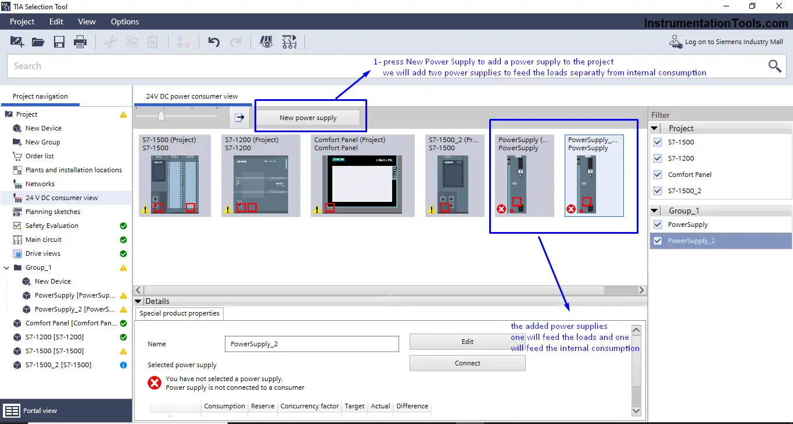The width and height of the screenshot is (793, 424).
Task: Click the Connect button
Action: tap(468, 363)
